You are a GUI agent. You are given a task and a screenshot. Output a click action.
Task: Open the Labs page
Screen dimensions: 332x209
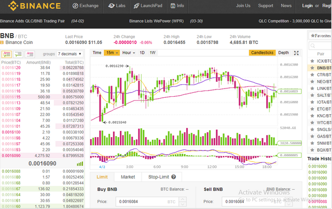[x=117, y=6]
